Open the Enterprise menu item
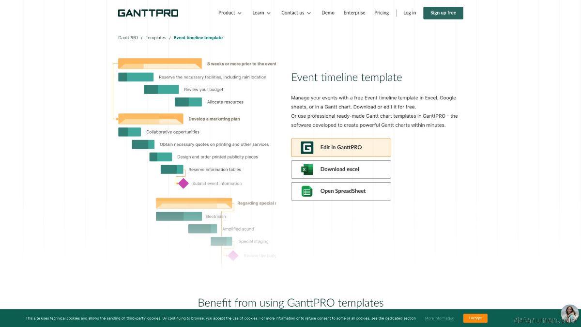The image size is (581, 327). point(354,13)
